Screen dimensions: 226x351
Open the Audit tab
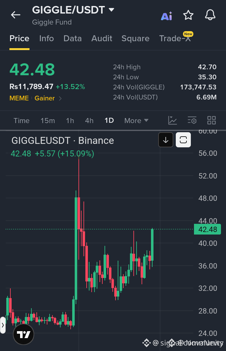pyautogui.click(x=102, y=38)
